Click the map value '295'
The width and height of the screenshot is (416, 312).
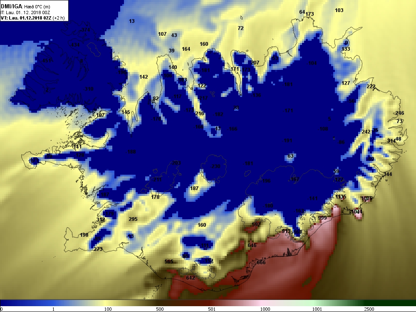click(x=133, y=219)
